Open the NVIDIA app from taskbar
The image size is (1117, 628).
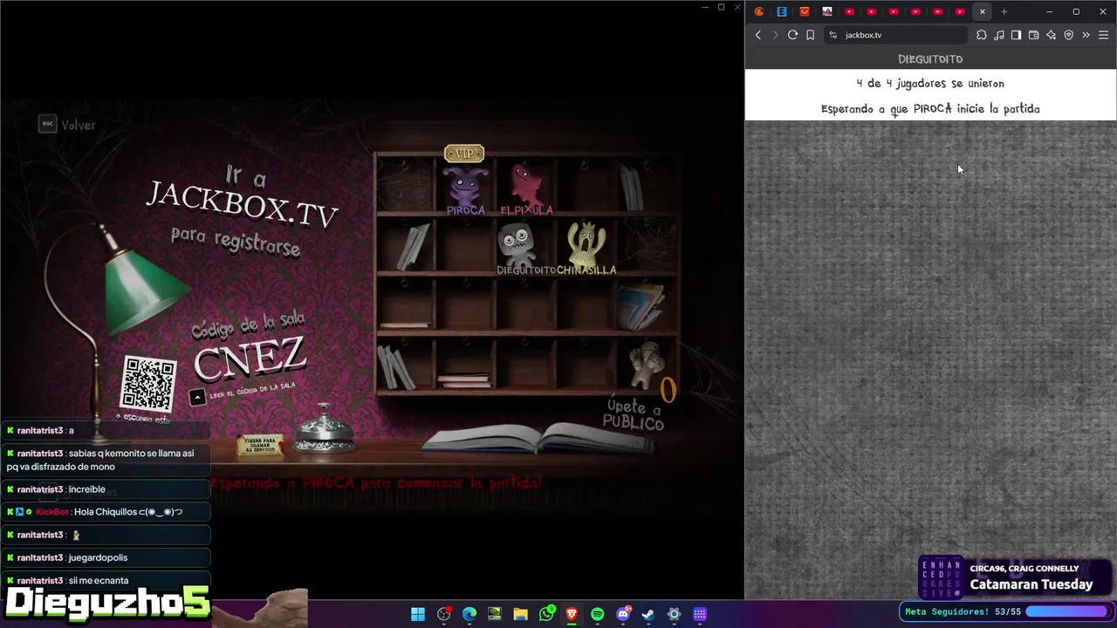click(495, 614)
